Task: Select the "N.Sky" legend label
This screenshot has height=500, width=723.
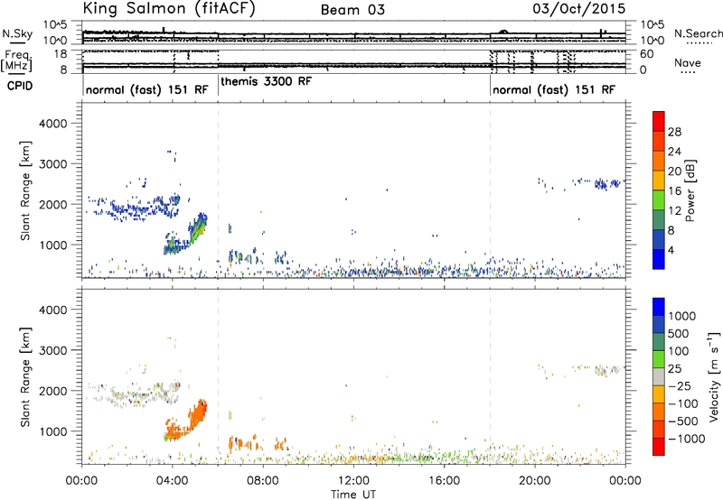Action: pos(17,33)
